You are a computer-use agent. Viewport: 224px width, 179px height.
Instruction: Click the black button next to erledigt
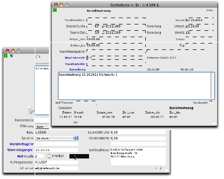pos(79,156)
